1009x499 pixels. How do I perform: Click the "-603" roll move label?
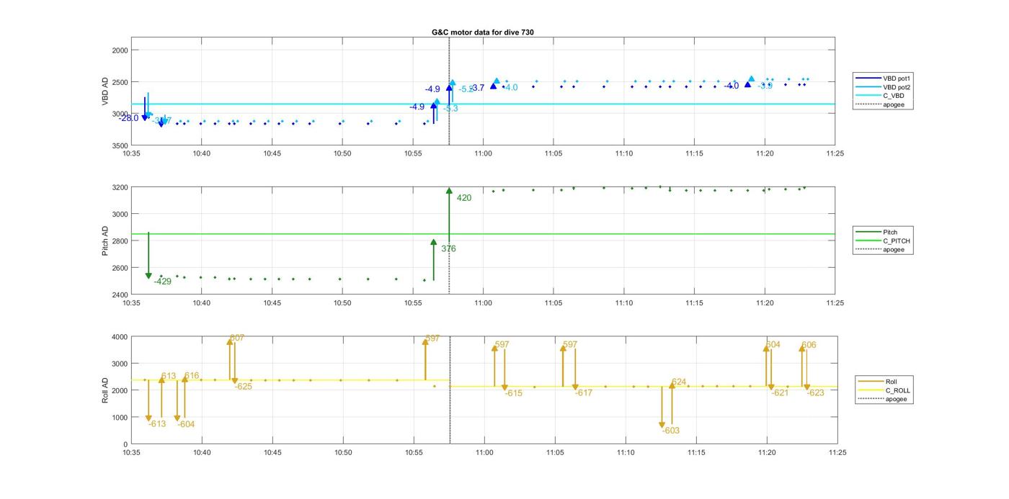(671, 431)
